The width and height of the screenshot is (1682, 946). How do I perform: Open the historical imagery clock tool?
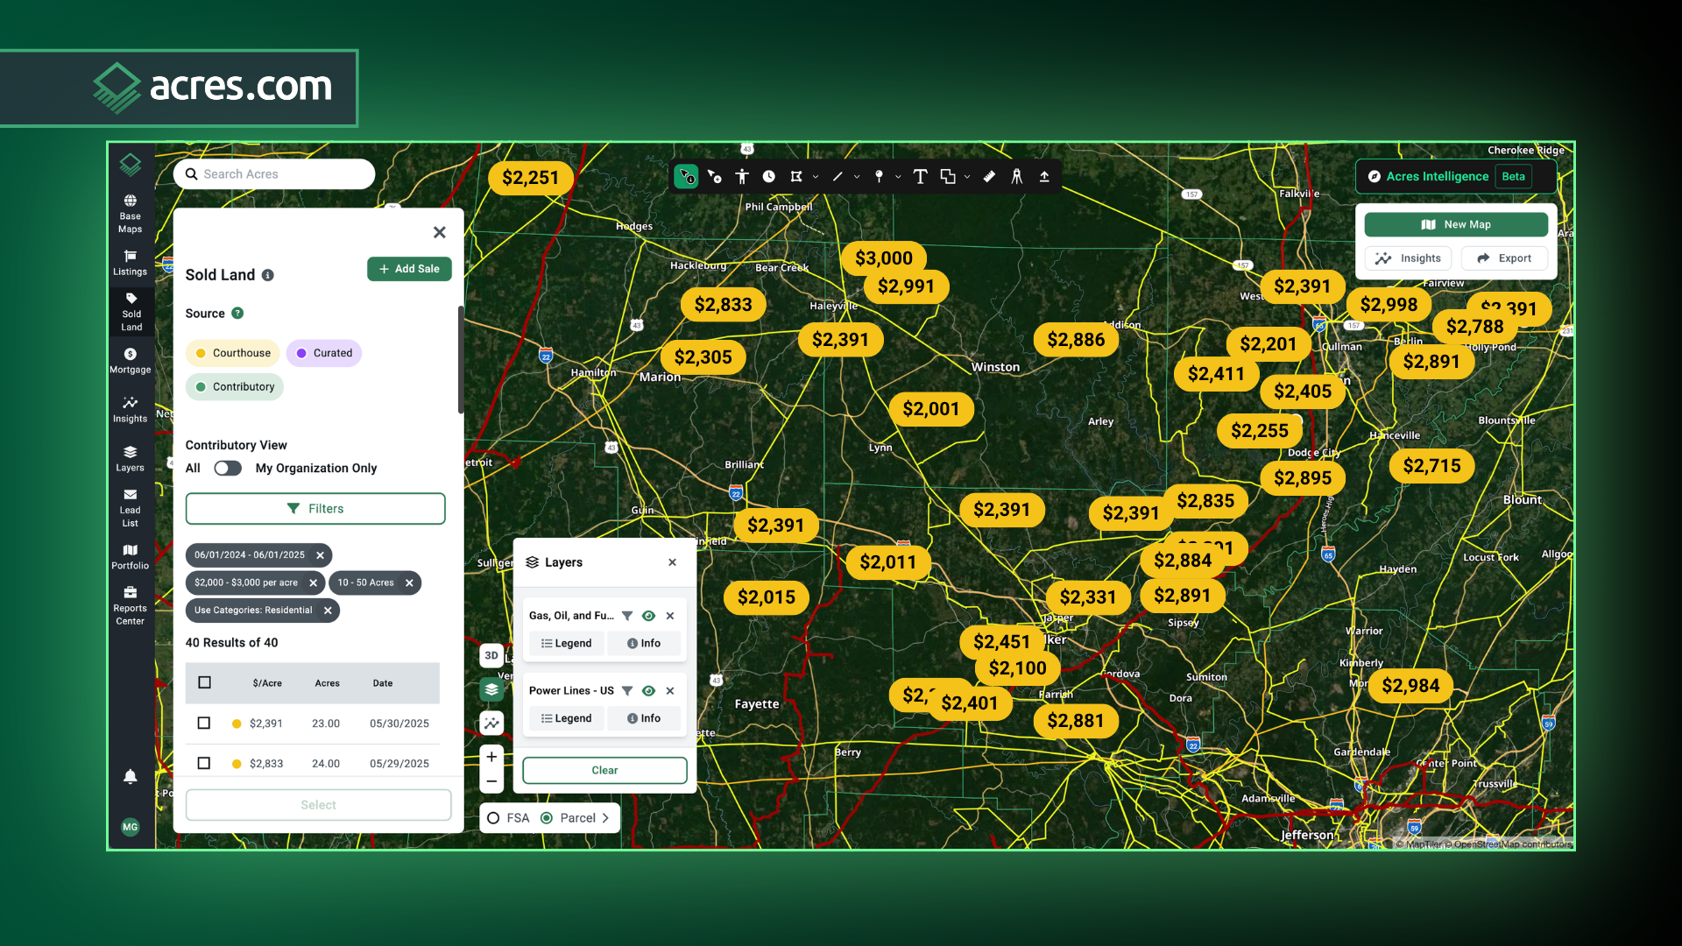pos(769,177)
